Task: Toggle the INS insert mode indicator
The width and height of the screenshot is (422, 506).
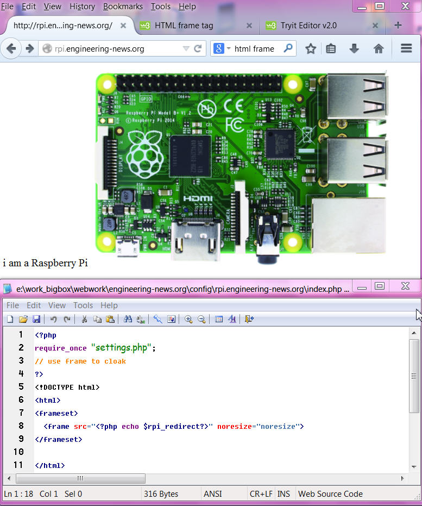Action: [284, 494]
